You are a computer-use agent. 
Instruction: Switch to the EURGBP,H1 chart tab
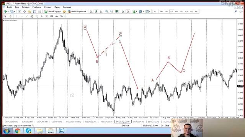coord(139,122)
